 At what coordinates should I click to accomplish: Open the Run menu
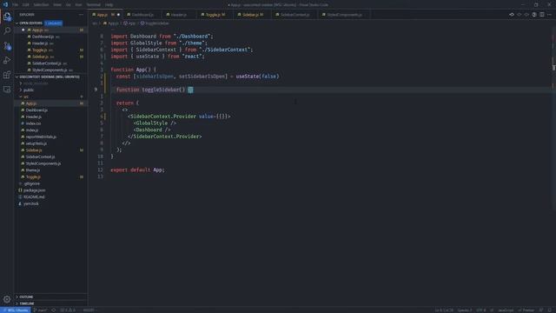(x=78, y=4)
